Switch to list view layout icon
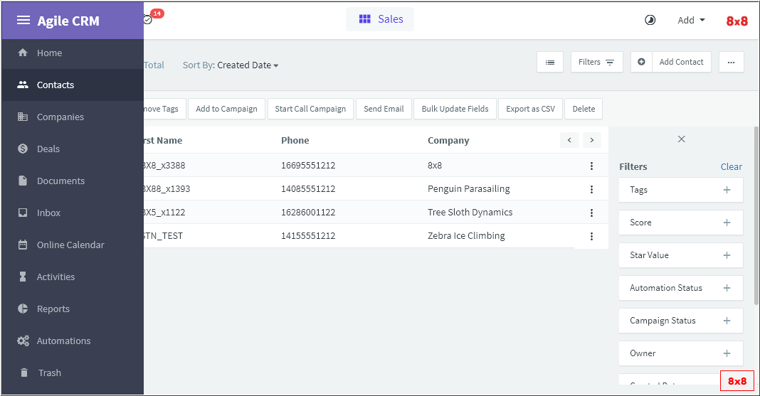 point(550,62)
